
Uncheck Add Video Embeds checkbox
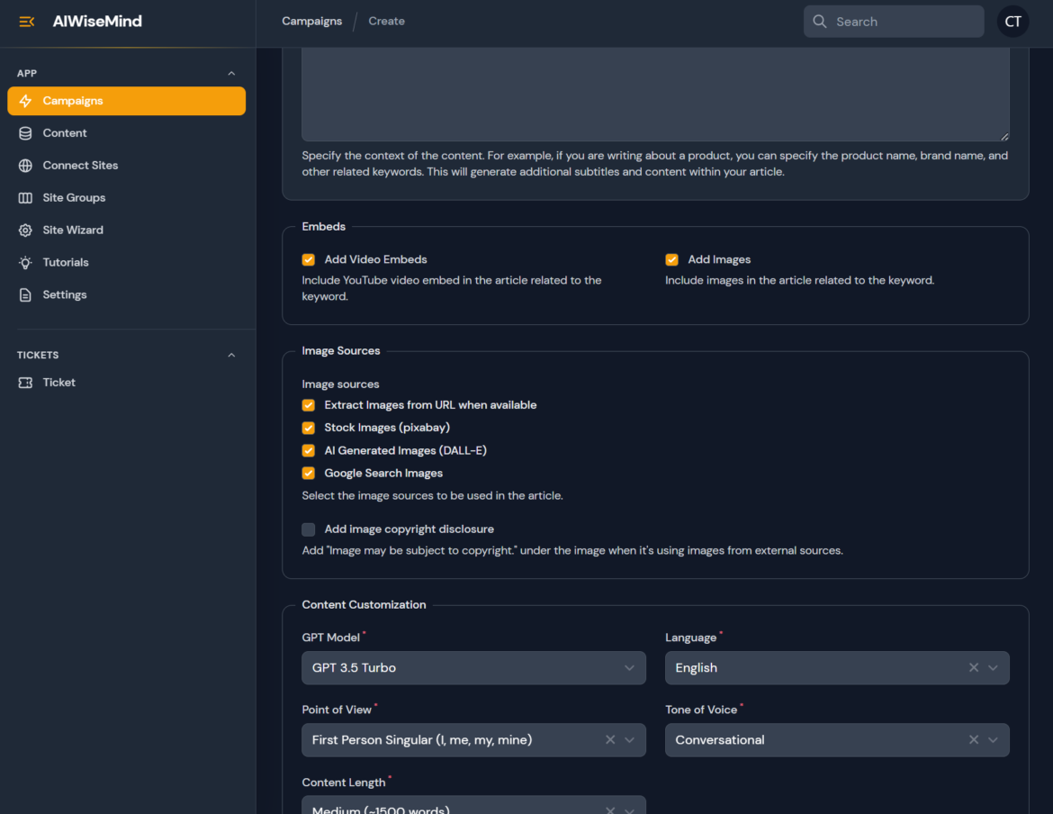tap(309, 259)
